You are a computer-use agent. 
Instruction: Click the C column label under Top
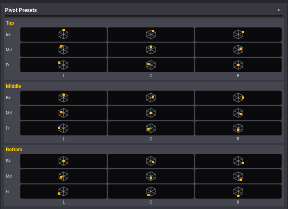tap(151, 76)
